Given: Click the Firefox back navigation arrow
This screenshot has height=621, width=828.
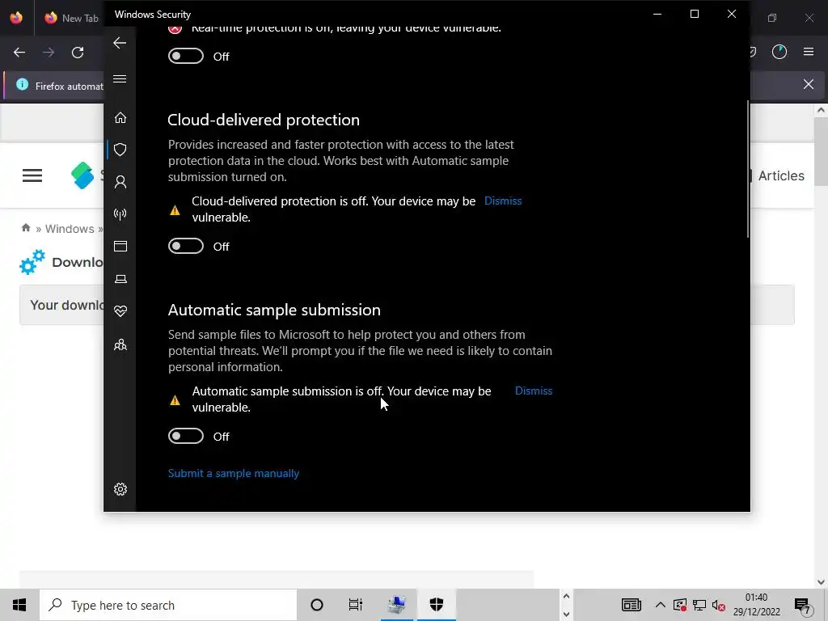Looking at the screenshot, I should 19,53.
